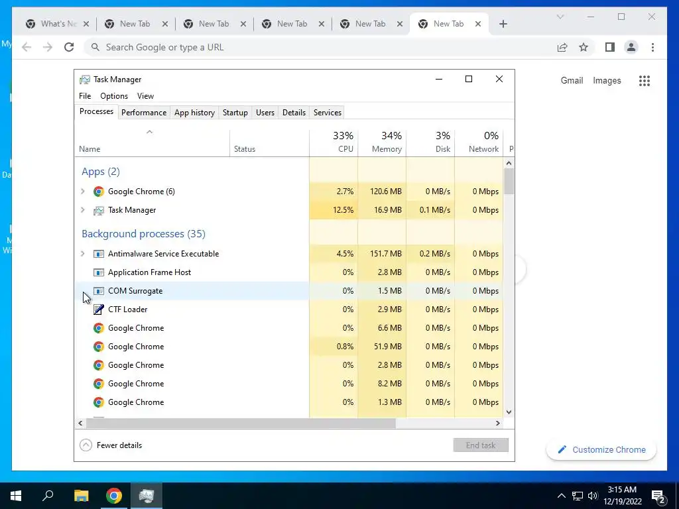Close the What's New tab
Screen dimensions: 679x509
[86, 24]
